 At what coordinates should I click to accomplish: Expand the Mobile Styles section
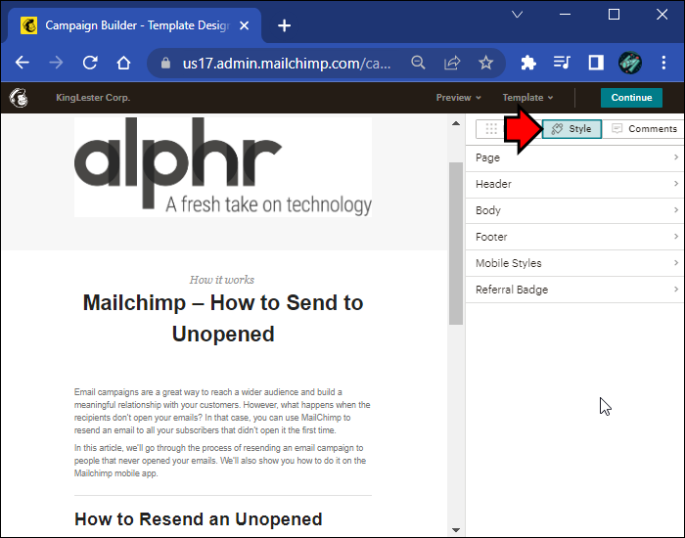click(574, 263)
